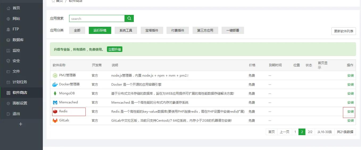The width and height of the screenshot is (361, 150).
Task: Focus the 应用搜索 search input field
Action: tap(97, 19)
